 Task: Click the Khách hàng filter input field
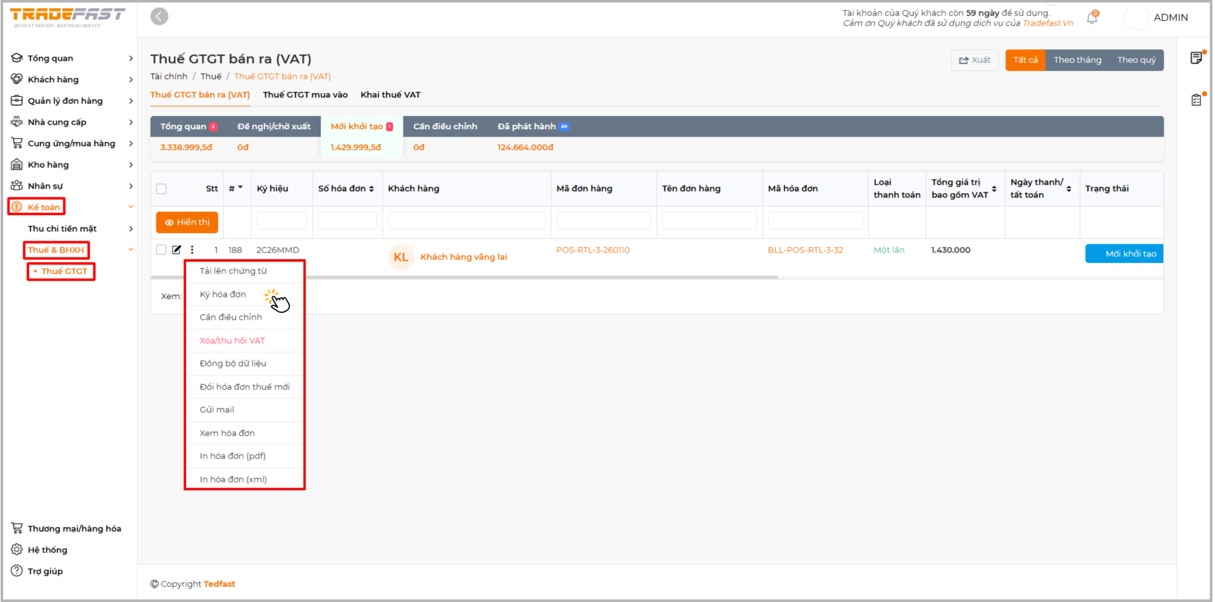[x=466, y=221]
